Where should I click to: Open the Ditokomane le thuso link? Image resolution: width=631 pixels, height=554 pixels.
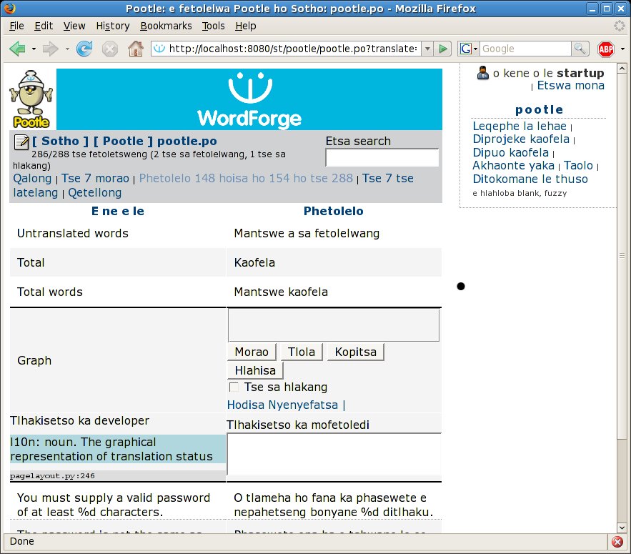click(530, 179)
